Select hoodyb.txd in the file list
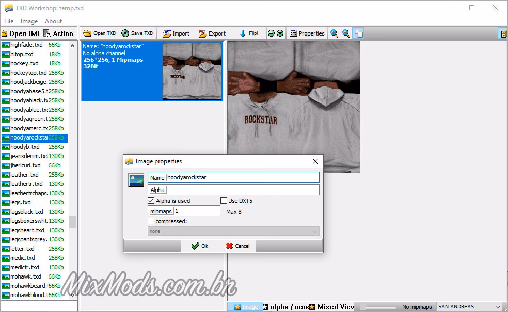The height and width of the screenshot is (312, 508). (x=35, y=147)
